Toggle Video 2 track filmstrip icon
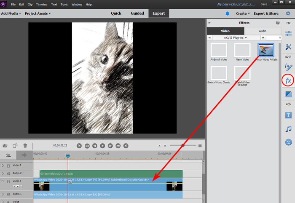This screenshot has height=203, width=295. click(8, 166)
